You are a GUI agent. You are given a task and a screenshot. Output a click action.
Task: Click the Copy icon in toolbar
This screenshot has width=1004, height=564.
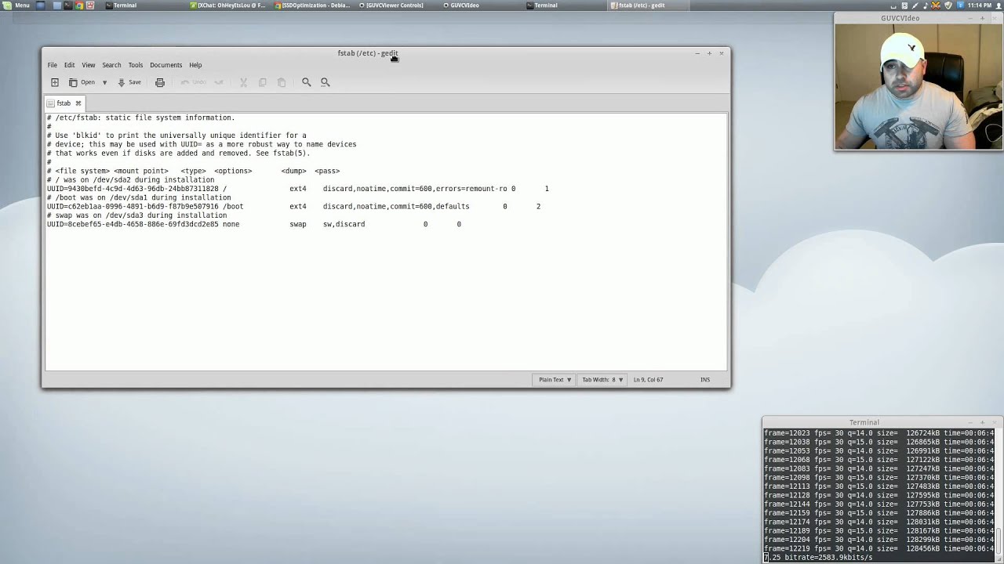pyautogui.click(x=262, y=82)
